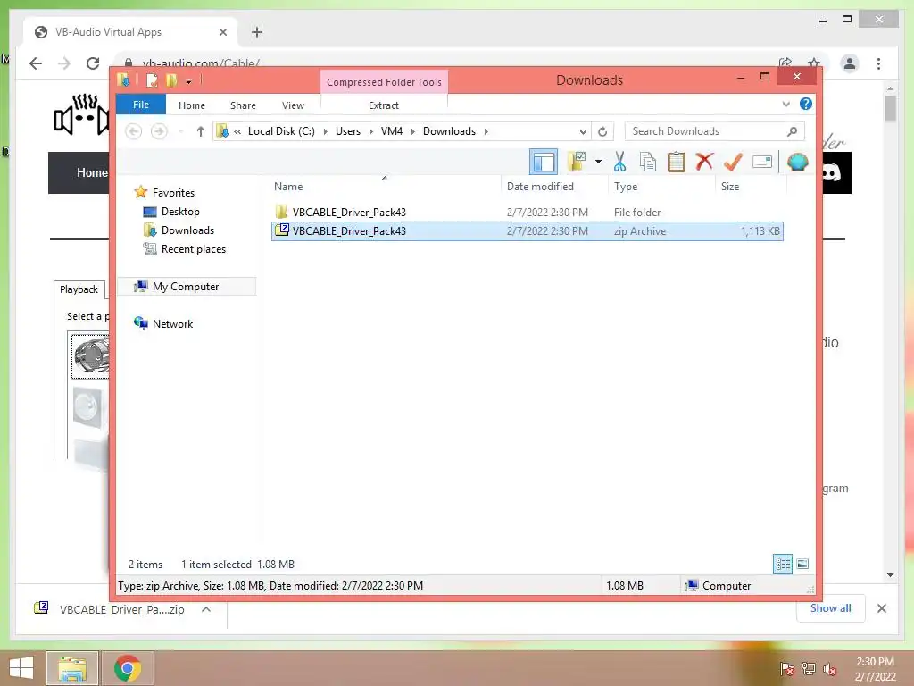Click Chrome's back arrow

36,63
